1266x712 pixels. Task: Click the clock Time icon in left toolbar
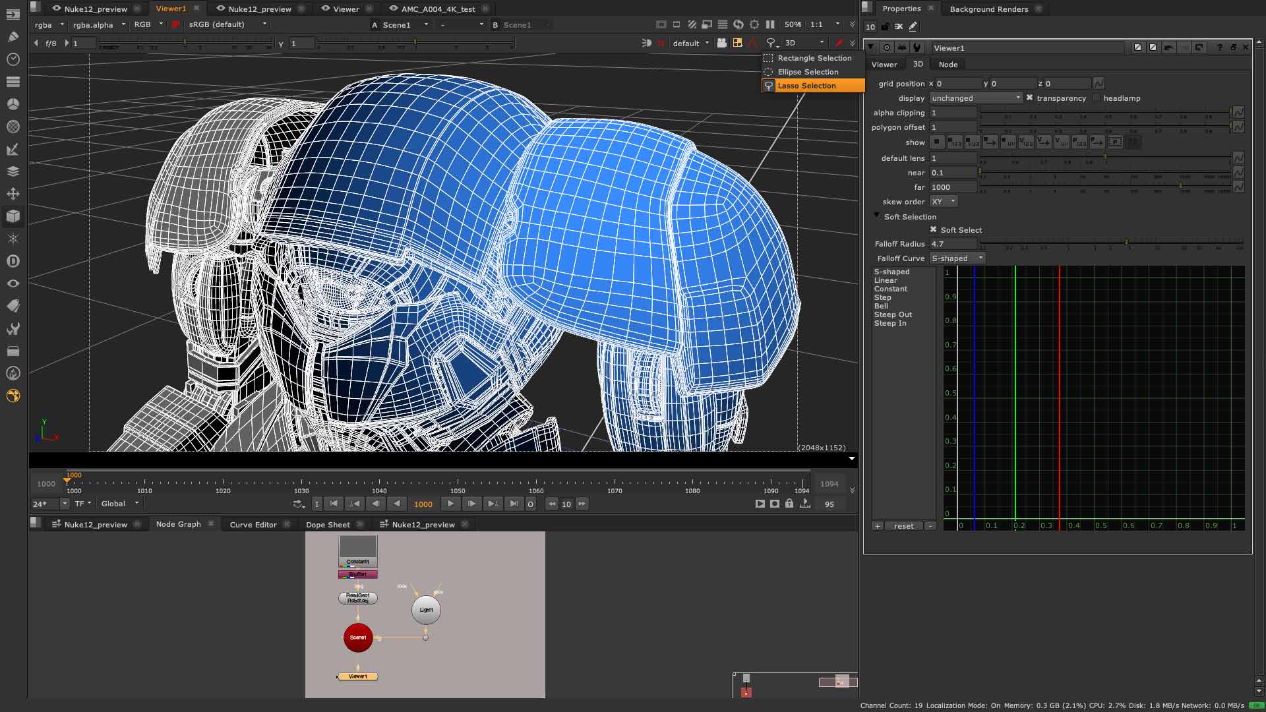coord(13,59)
